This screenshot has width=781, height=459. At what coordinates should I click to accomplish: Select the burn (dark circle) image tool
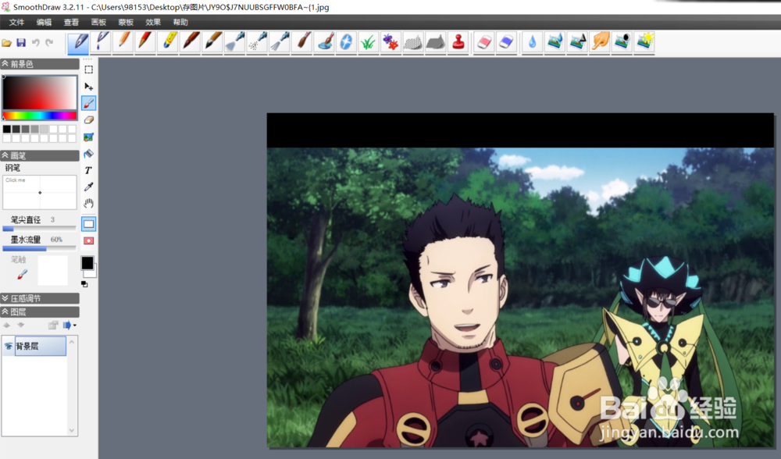[x=622, y=42]
